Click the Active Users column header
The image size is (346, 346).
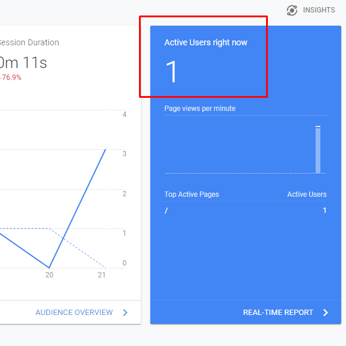pyautogui.click(x=307, y=194)
